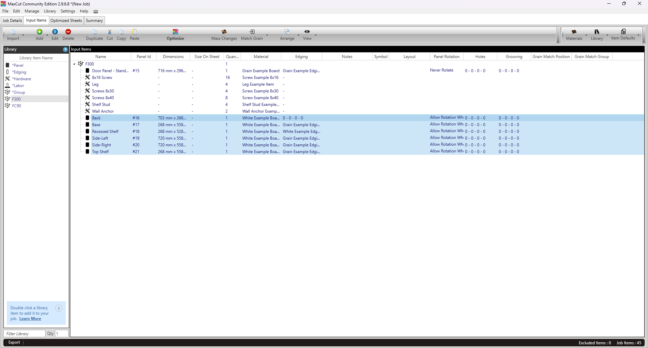The width and height of the screenshot is (648, 348).
Task: Run Optimize on the job
Action: [175, 35]
